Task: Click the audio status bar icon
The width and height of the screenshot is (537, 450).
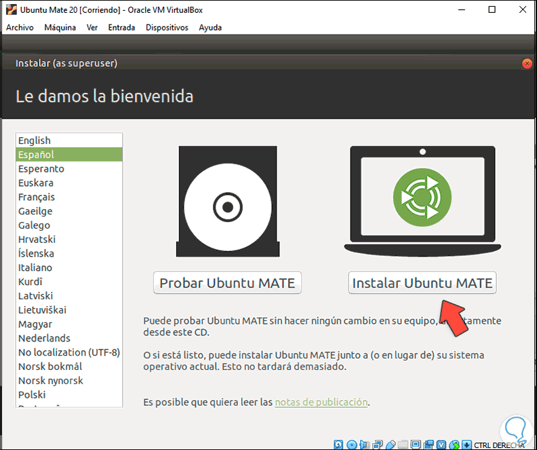Action: tap(365, 445)
